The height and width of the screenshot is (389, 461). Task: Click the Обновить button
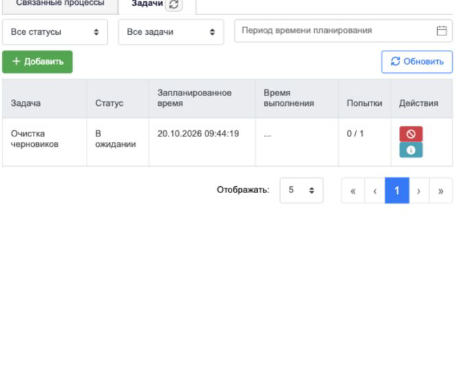[x=417, y=61]
